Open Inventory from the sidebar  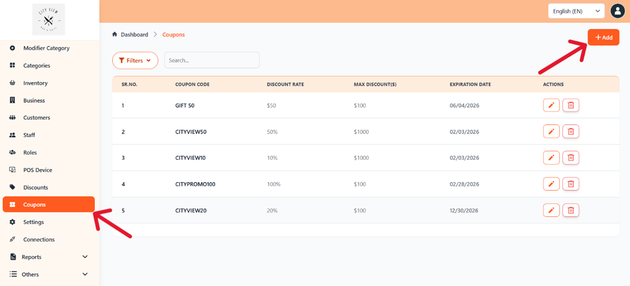(x=35, y=83)
